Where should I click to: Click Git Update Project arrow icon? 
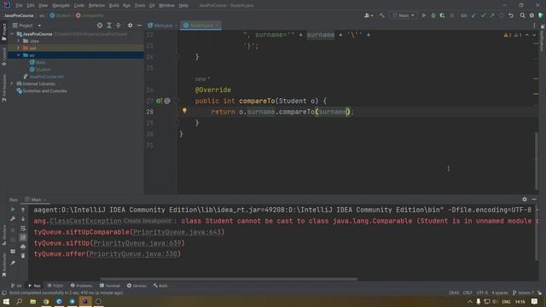click(x=474, y=15)
